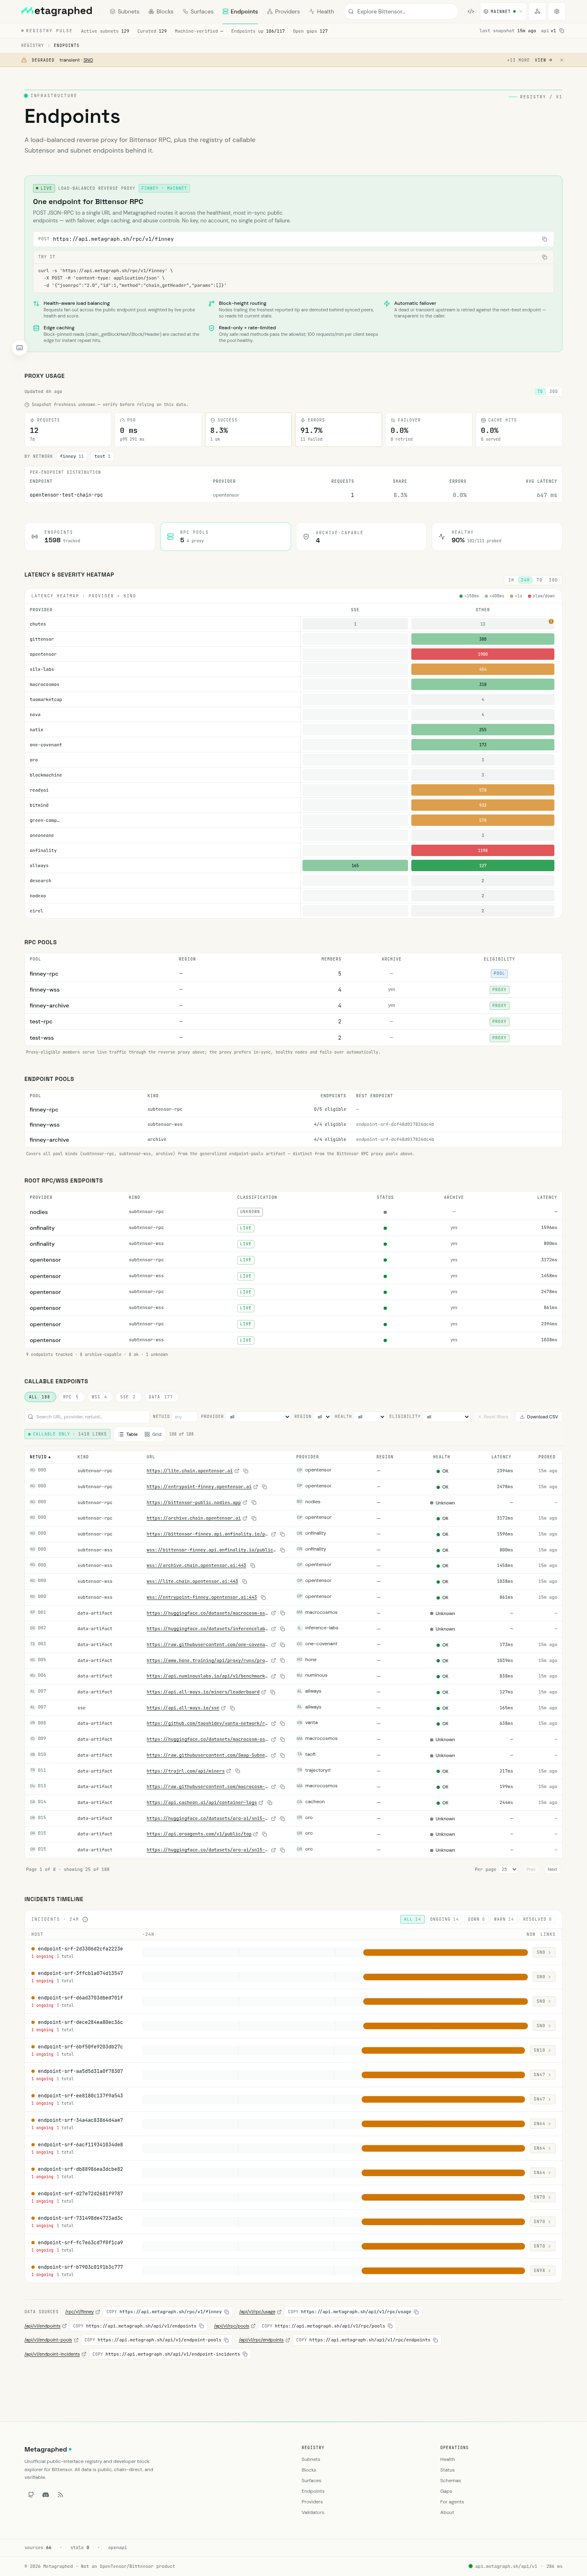
Task: Copy the api.metagraph.sh finney endpoint URL
Action: 544,239
